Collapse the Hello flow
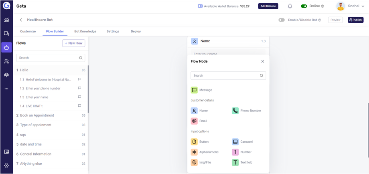The width and height of the screenshot is (369, 174). coord(24,70)
